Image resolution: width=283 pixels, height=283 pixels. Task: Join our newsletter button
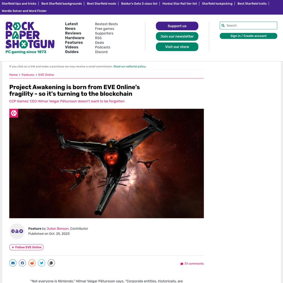coord(177,37)
